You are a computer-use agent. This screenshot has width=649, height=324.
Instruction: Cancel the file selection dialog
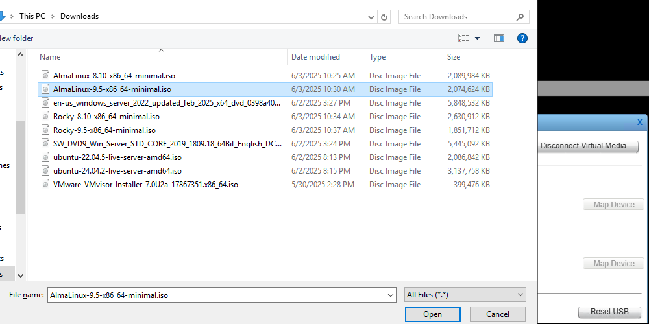click(497, 314)
